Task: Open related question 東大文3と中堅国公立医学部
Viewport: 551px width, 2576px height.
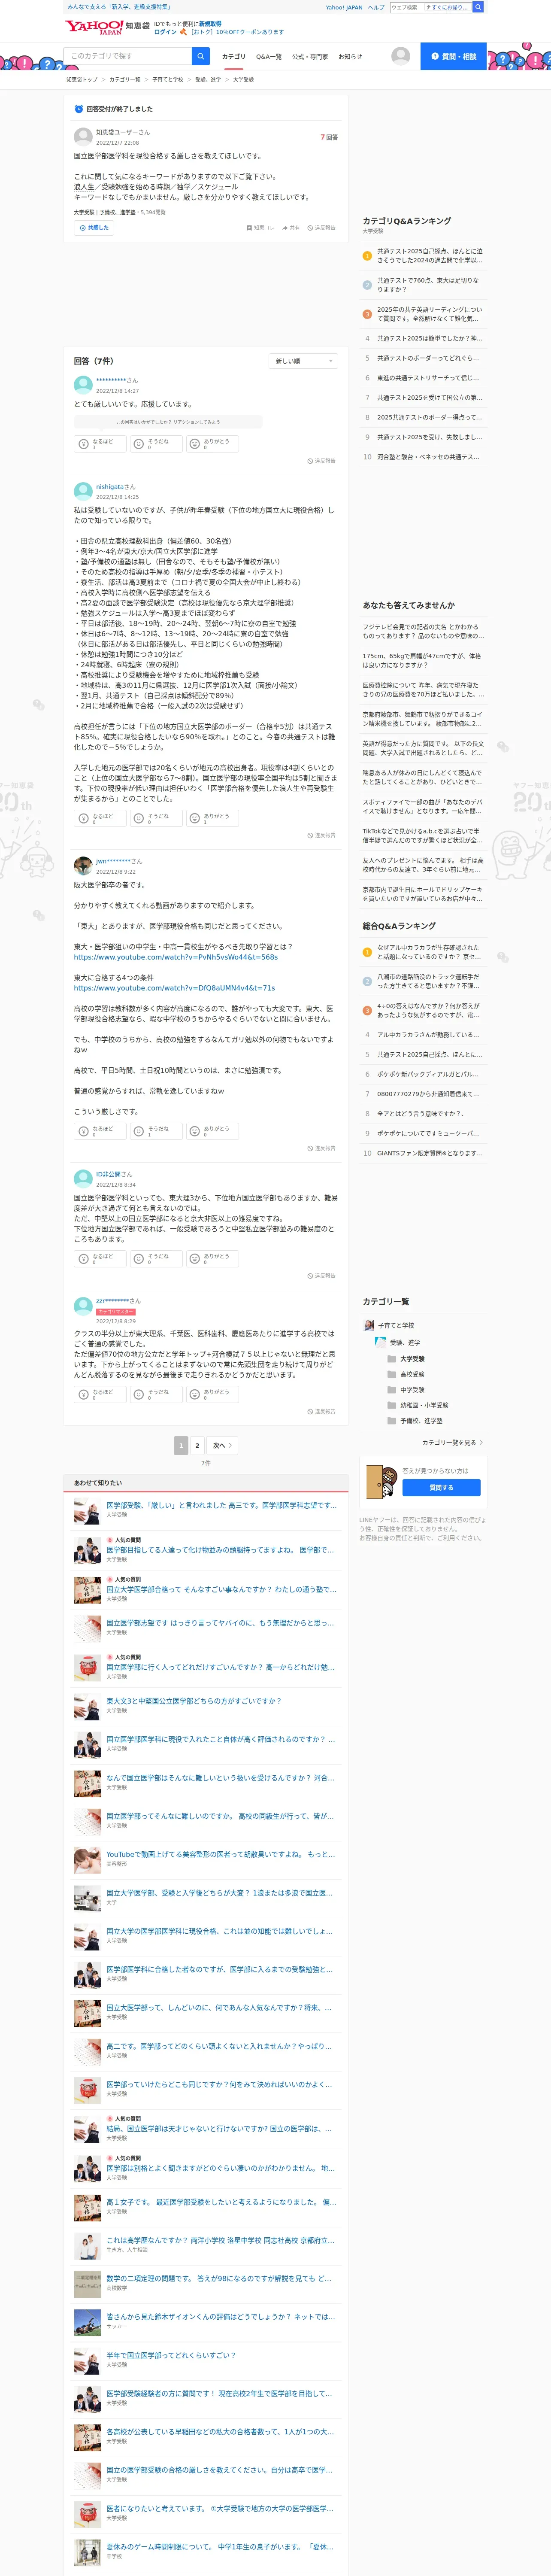Action: (x=194, y=1701)
